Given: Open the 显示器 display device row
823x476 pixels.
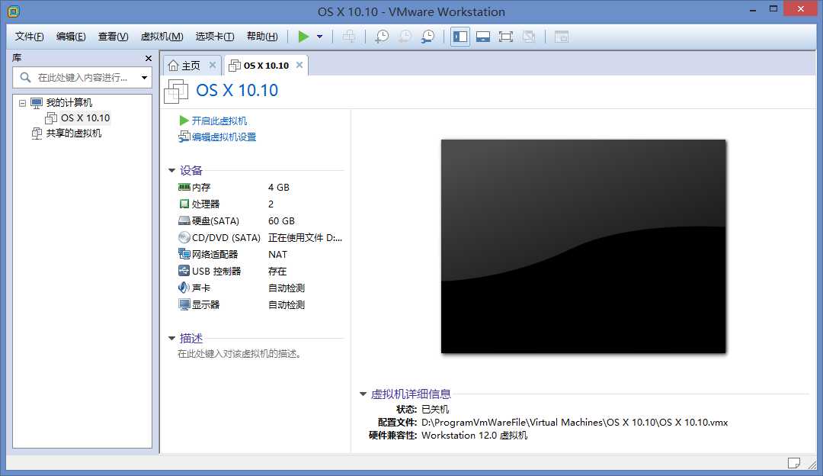Looking at the screenshot, I should click(x=261, y=304).
